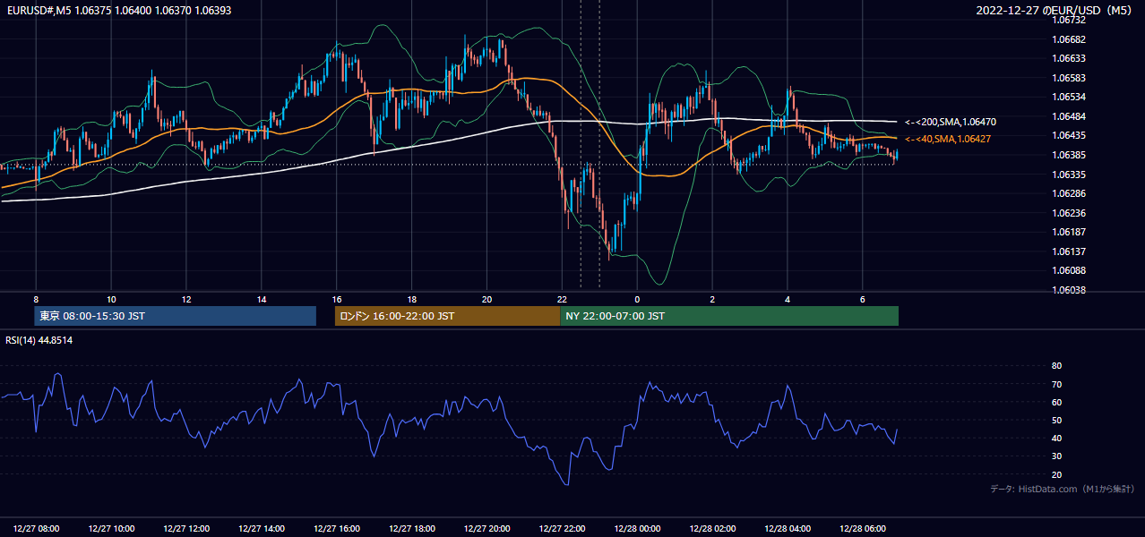Click price axis value 1.06088
The width and height of the screenshot is (1145, 537).
coord(1069,270)
